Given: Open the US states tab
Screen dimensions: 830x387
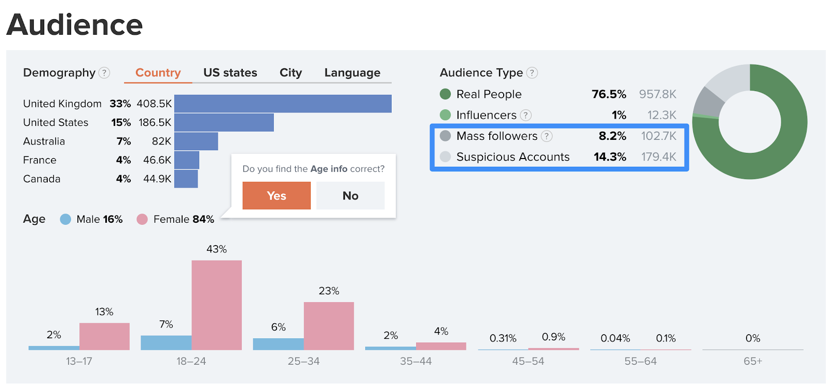Looking at the screenshot, I should pyautogui.click(x=230, y=73).
